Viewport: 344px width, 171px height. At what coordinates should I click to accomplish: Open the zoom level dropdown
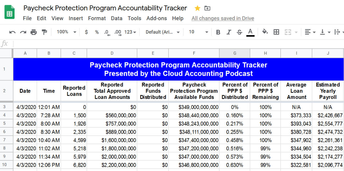(x=66, y=32)
